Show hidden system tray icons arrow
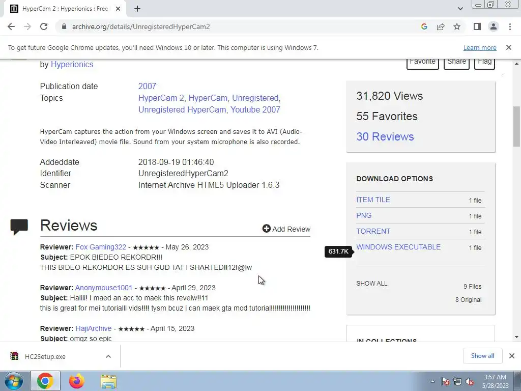The width and height of the screenshot is (521, 391). pos(432,381)
